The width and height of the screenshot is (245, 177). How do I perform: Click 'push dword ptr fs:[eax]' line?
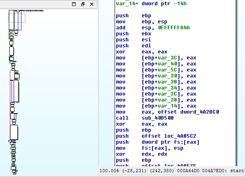click(x=158, y=142)
